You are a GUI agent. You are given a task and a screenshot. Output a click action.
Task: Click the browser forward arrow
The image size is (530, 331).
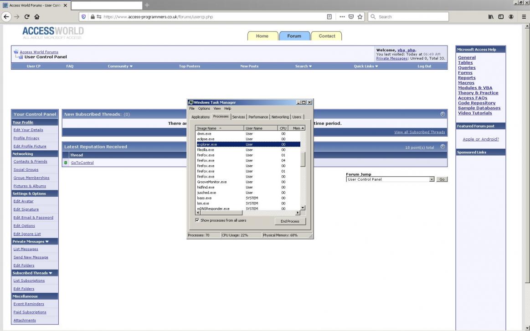click(16, 16)
